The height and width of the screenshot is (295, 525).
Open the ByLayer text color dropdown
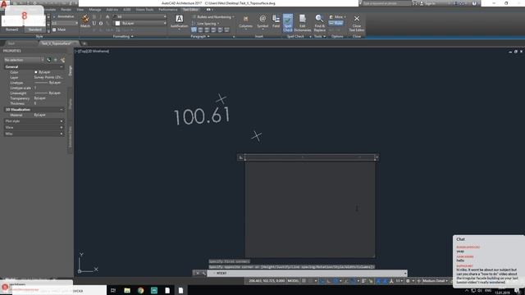point(140,24)
